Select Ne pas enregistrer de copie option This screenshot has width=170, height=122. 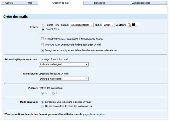(42, 106)
